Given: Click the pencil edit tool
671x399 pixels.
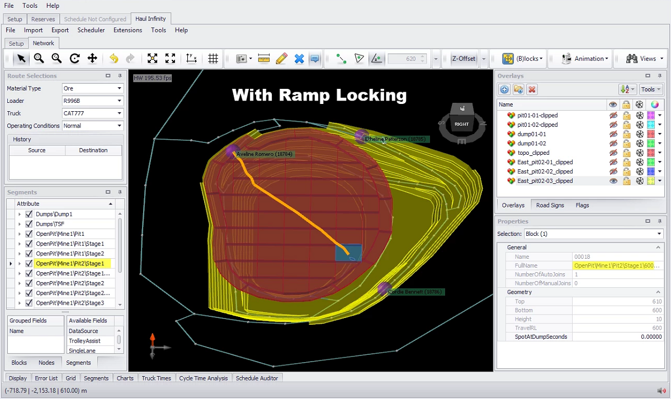Looking at the screenshot, I should (x=281, y=59).
